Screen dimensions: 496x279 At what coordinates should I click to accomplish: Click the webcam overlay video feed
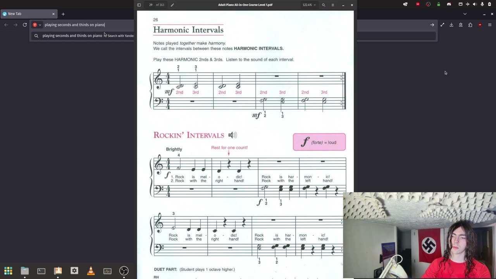(419, 235)
